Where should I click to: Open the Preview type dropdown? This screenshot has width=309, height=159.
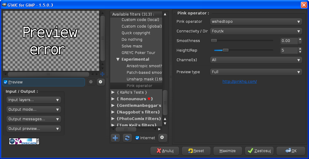coord(256,72)
